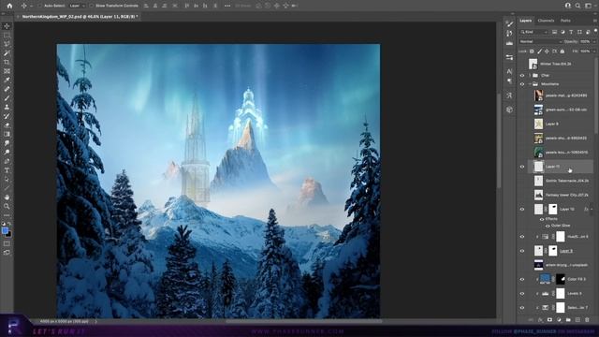
Task: Toggle visibility of Outer Glow effect
Action: (548, 226)
